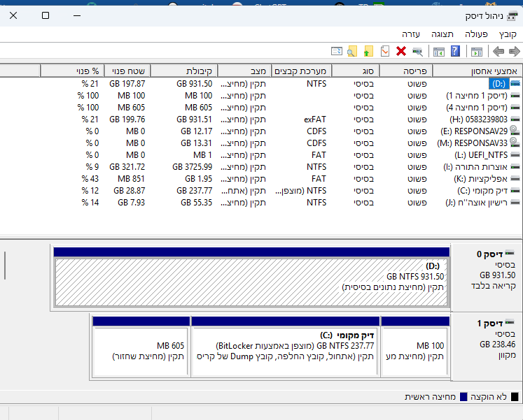Toggle the console tree pane icon

[477, 52]
